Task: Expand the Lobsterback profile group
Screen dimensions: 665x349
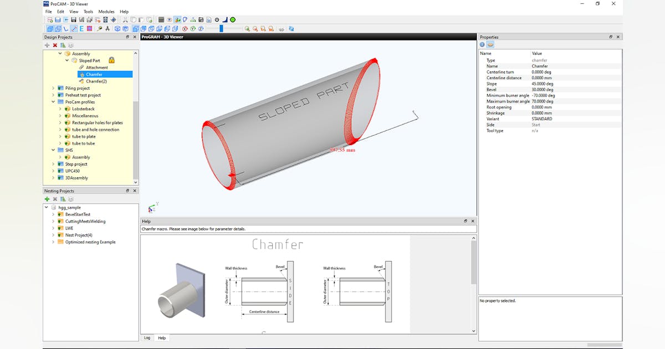Action: click(60, 109)
